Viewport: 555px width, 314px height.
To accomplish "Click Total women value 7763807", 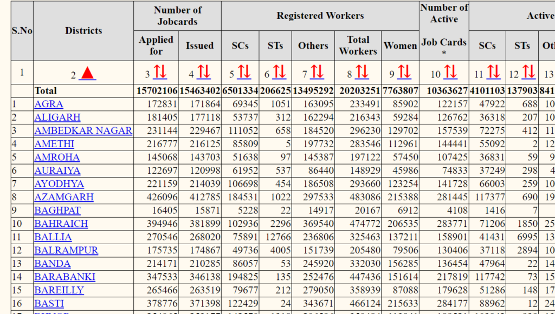I will pyautogui.click(x=401, y=91).
